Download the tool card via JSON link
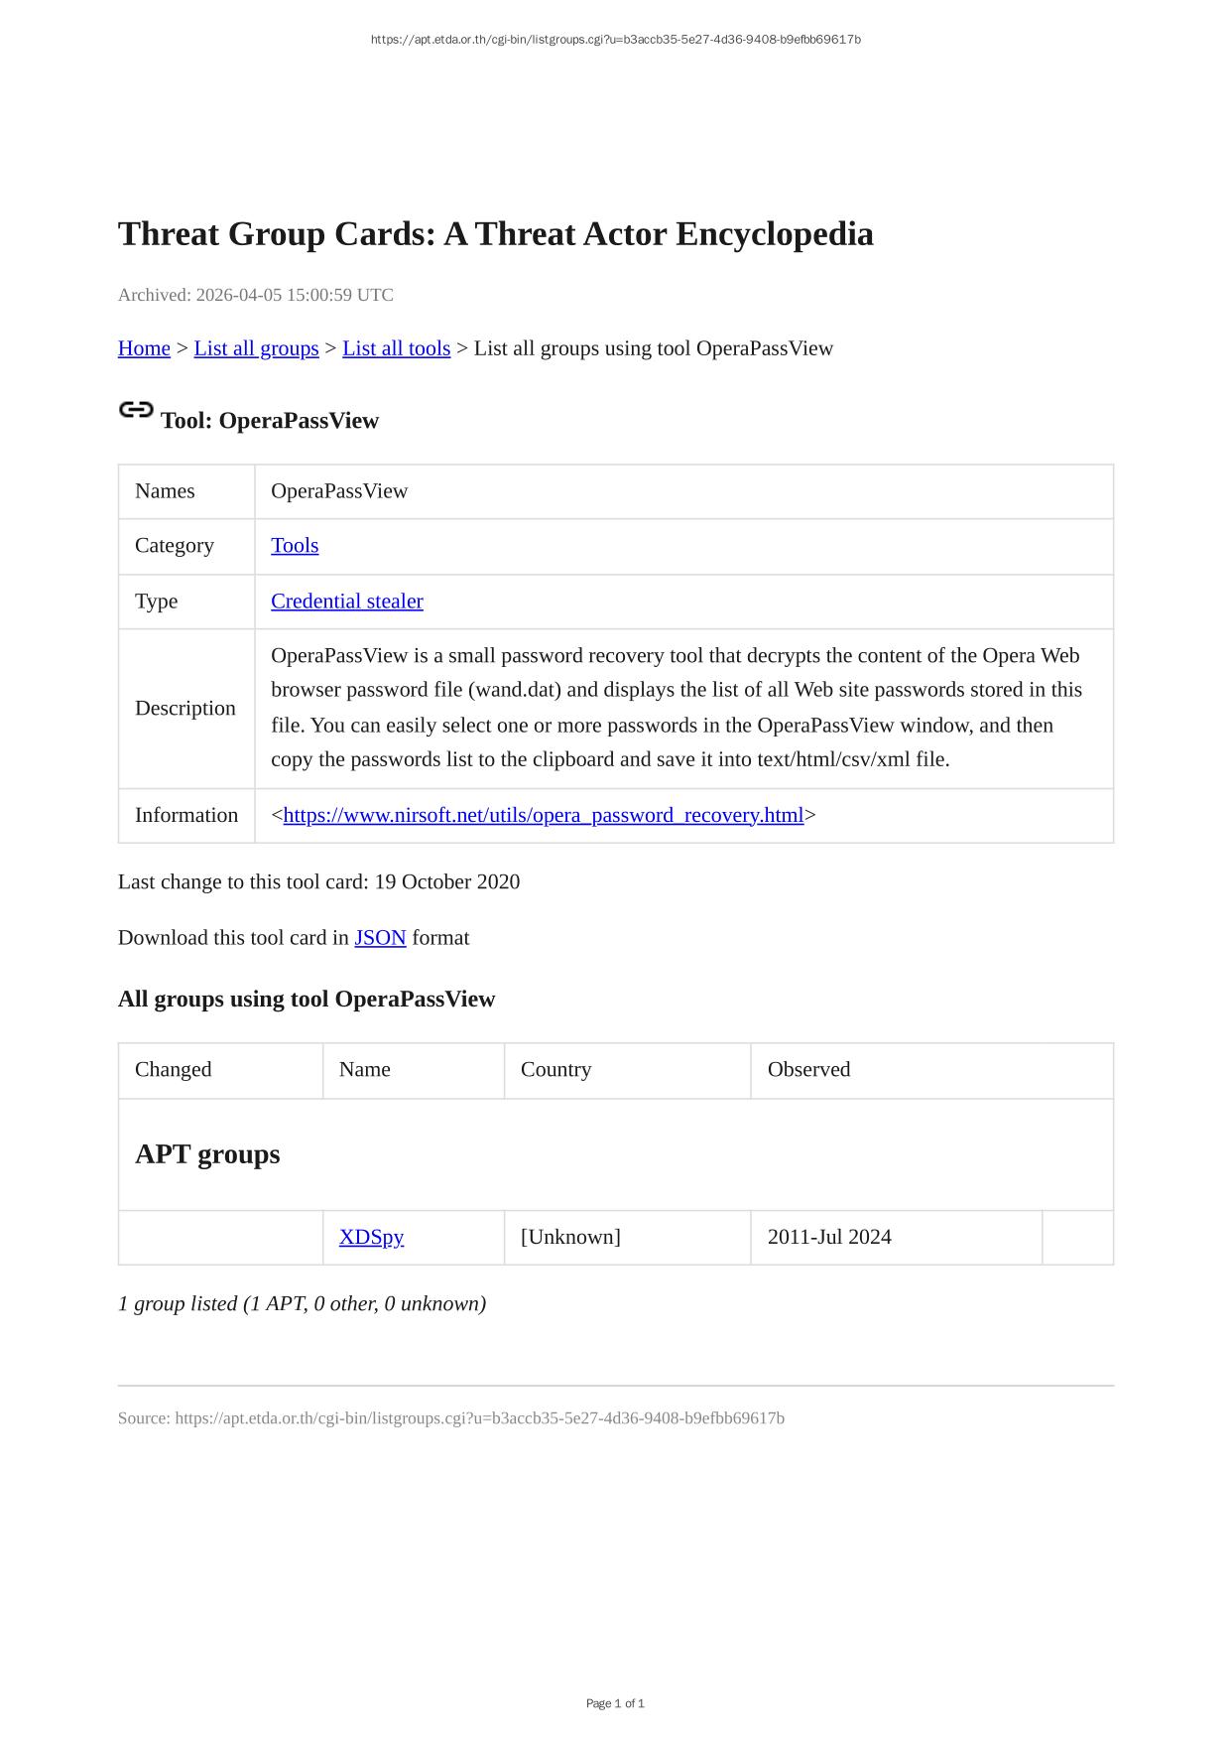 pyautogui.click(x=380, y=938)
